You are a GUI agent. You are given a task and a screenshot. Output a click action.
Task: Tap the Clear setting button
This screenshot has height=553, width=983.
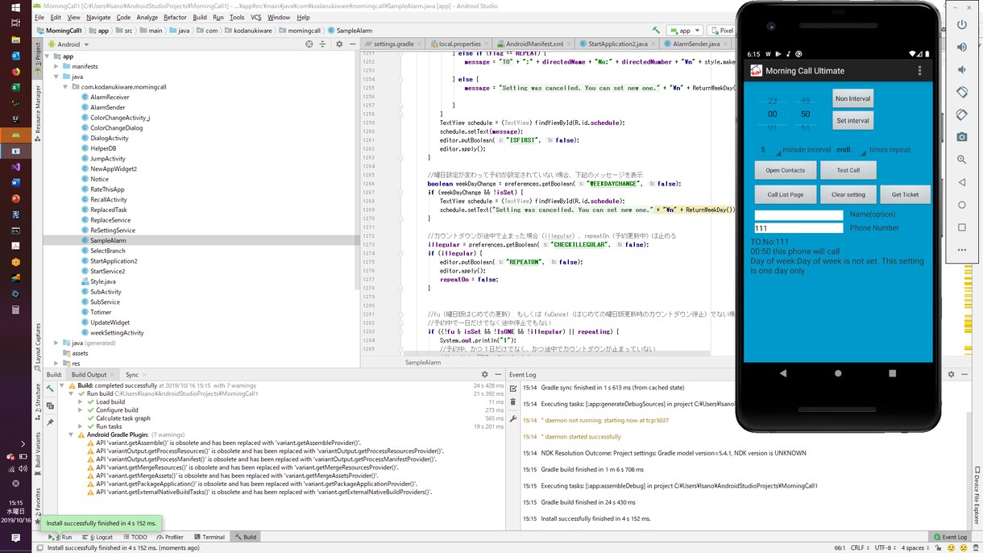coord(848,194)
